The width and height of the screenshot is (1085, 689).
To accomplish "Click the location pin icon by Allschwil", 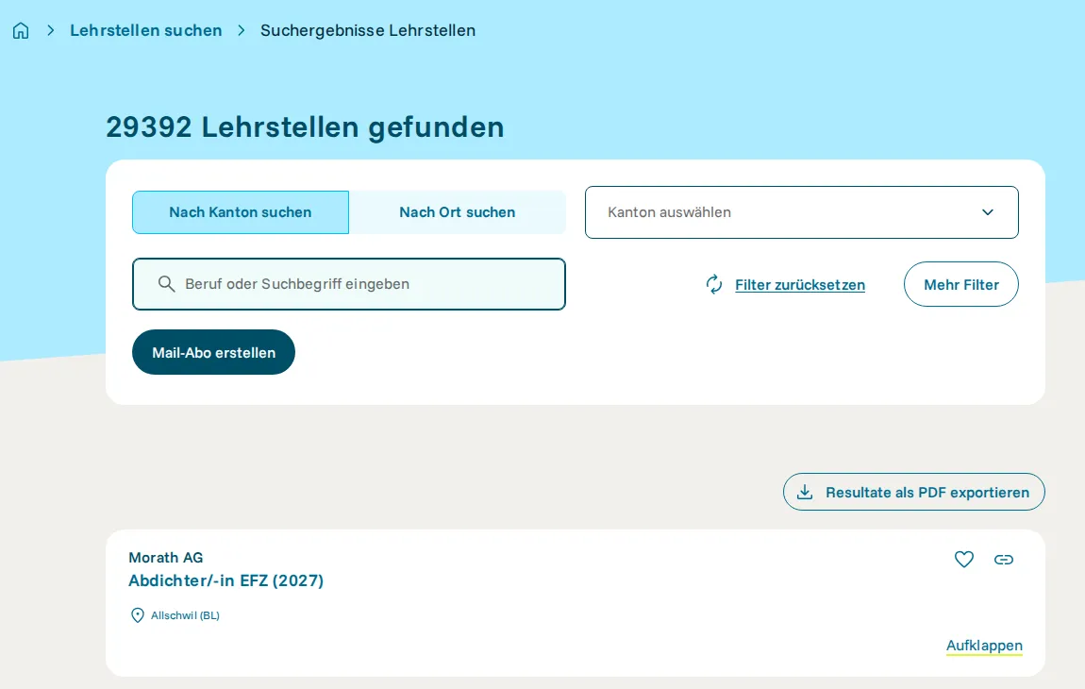I will pyautogui.click(x=138, y=614).
